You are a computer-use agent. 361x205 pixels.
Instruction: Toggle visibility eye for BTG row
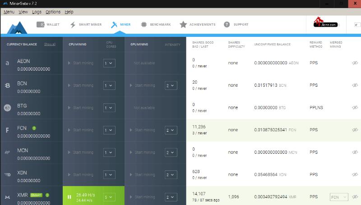(355, 107)
